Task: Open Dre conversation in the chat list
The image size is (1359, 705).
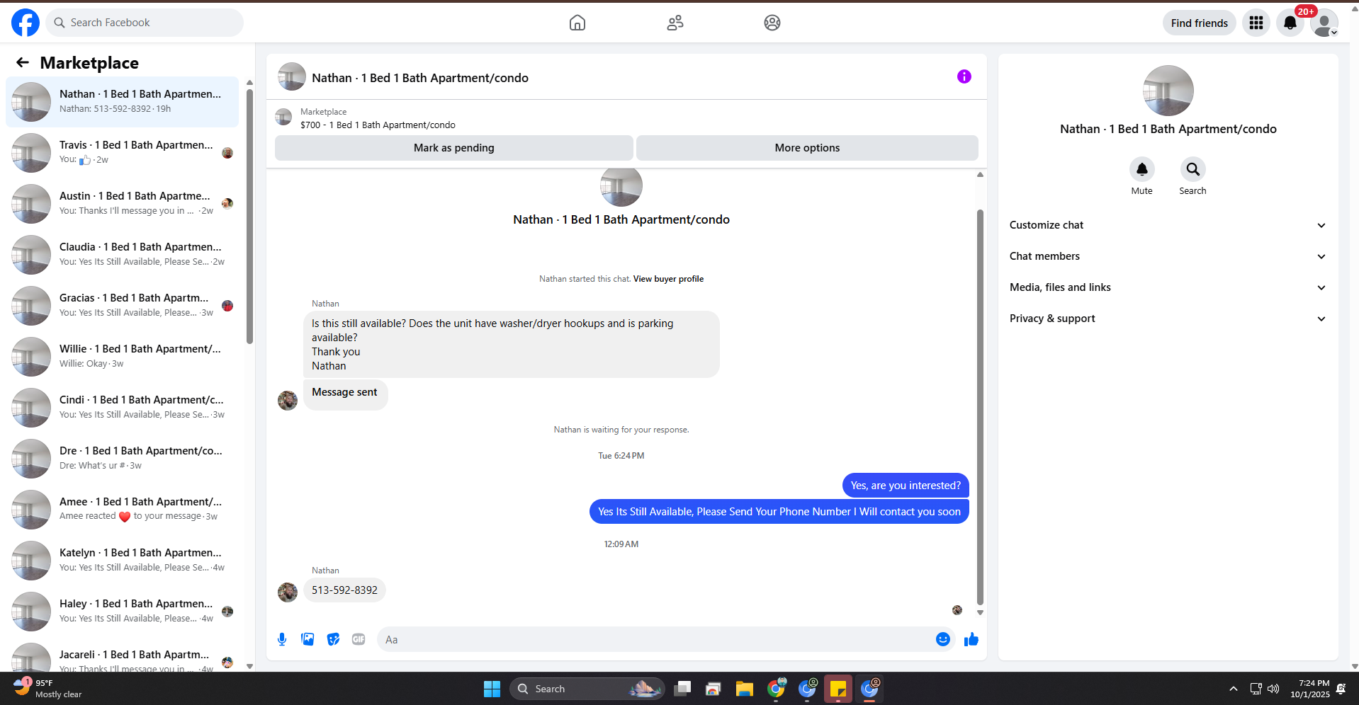Action: click(122, 459)
